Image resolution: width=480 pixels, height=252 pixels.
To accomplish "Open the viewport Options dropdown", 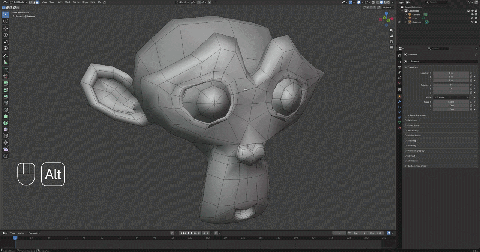I will [388, 7].
